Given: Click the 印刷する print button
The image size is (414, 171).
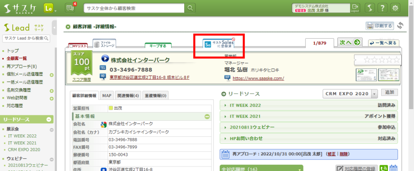Looking at the screenshot, I should coord(379,26).
